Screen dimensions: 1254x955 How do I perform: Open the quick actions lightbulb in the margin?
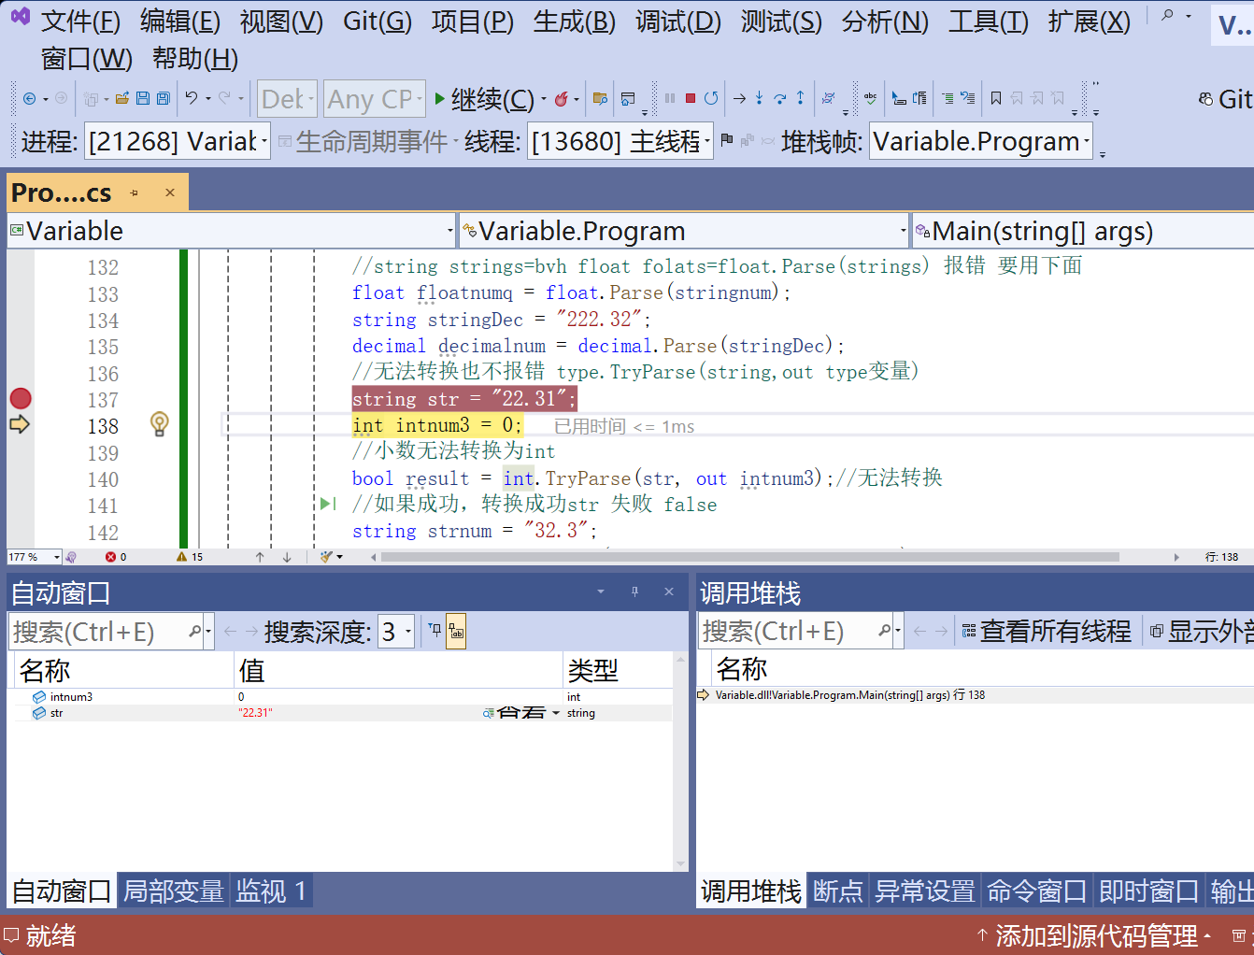(159, 424)
